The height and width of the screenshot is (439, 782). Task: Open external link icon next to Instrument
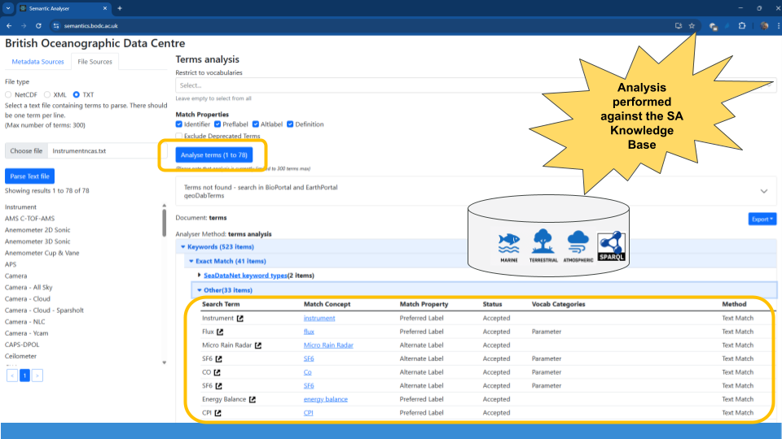[239, 318]
